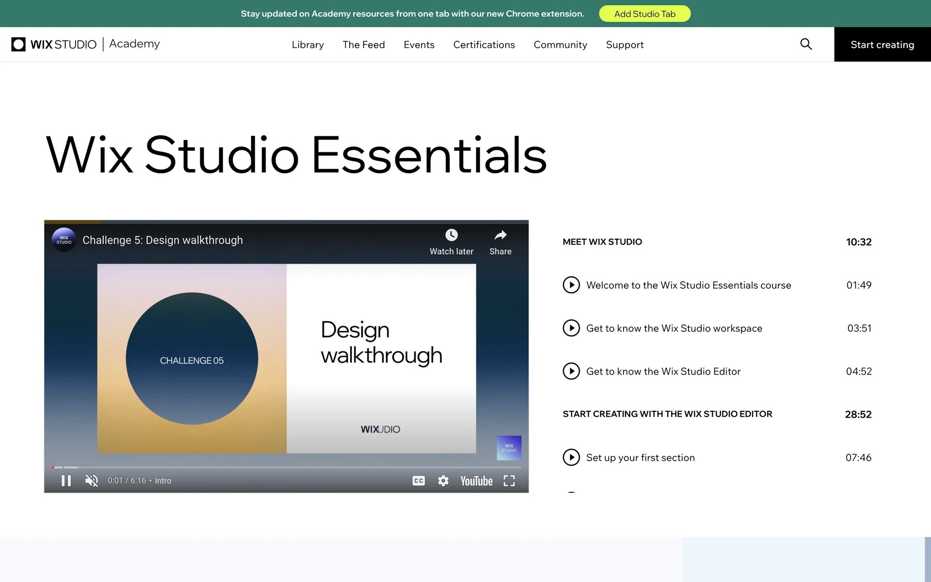This screenshot has height=582, width=931.
Task: Click the YouTube logo in player
Action: tap(476, 481)
